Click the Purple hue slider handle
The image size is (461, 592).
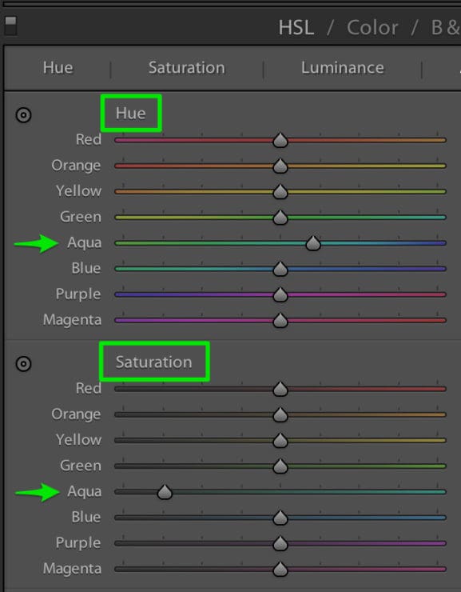[x=280, y=294]
